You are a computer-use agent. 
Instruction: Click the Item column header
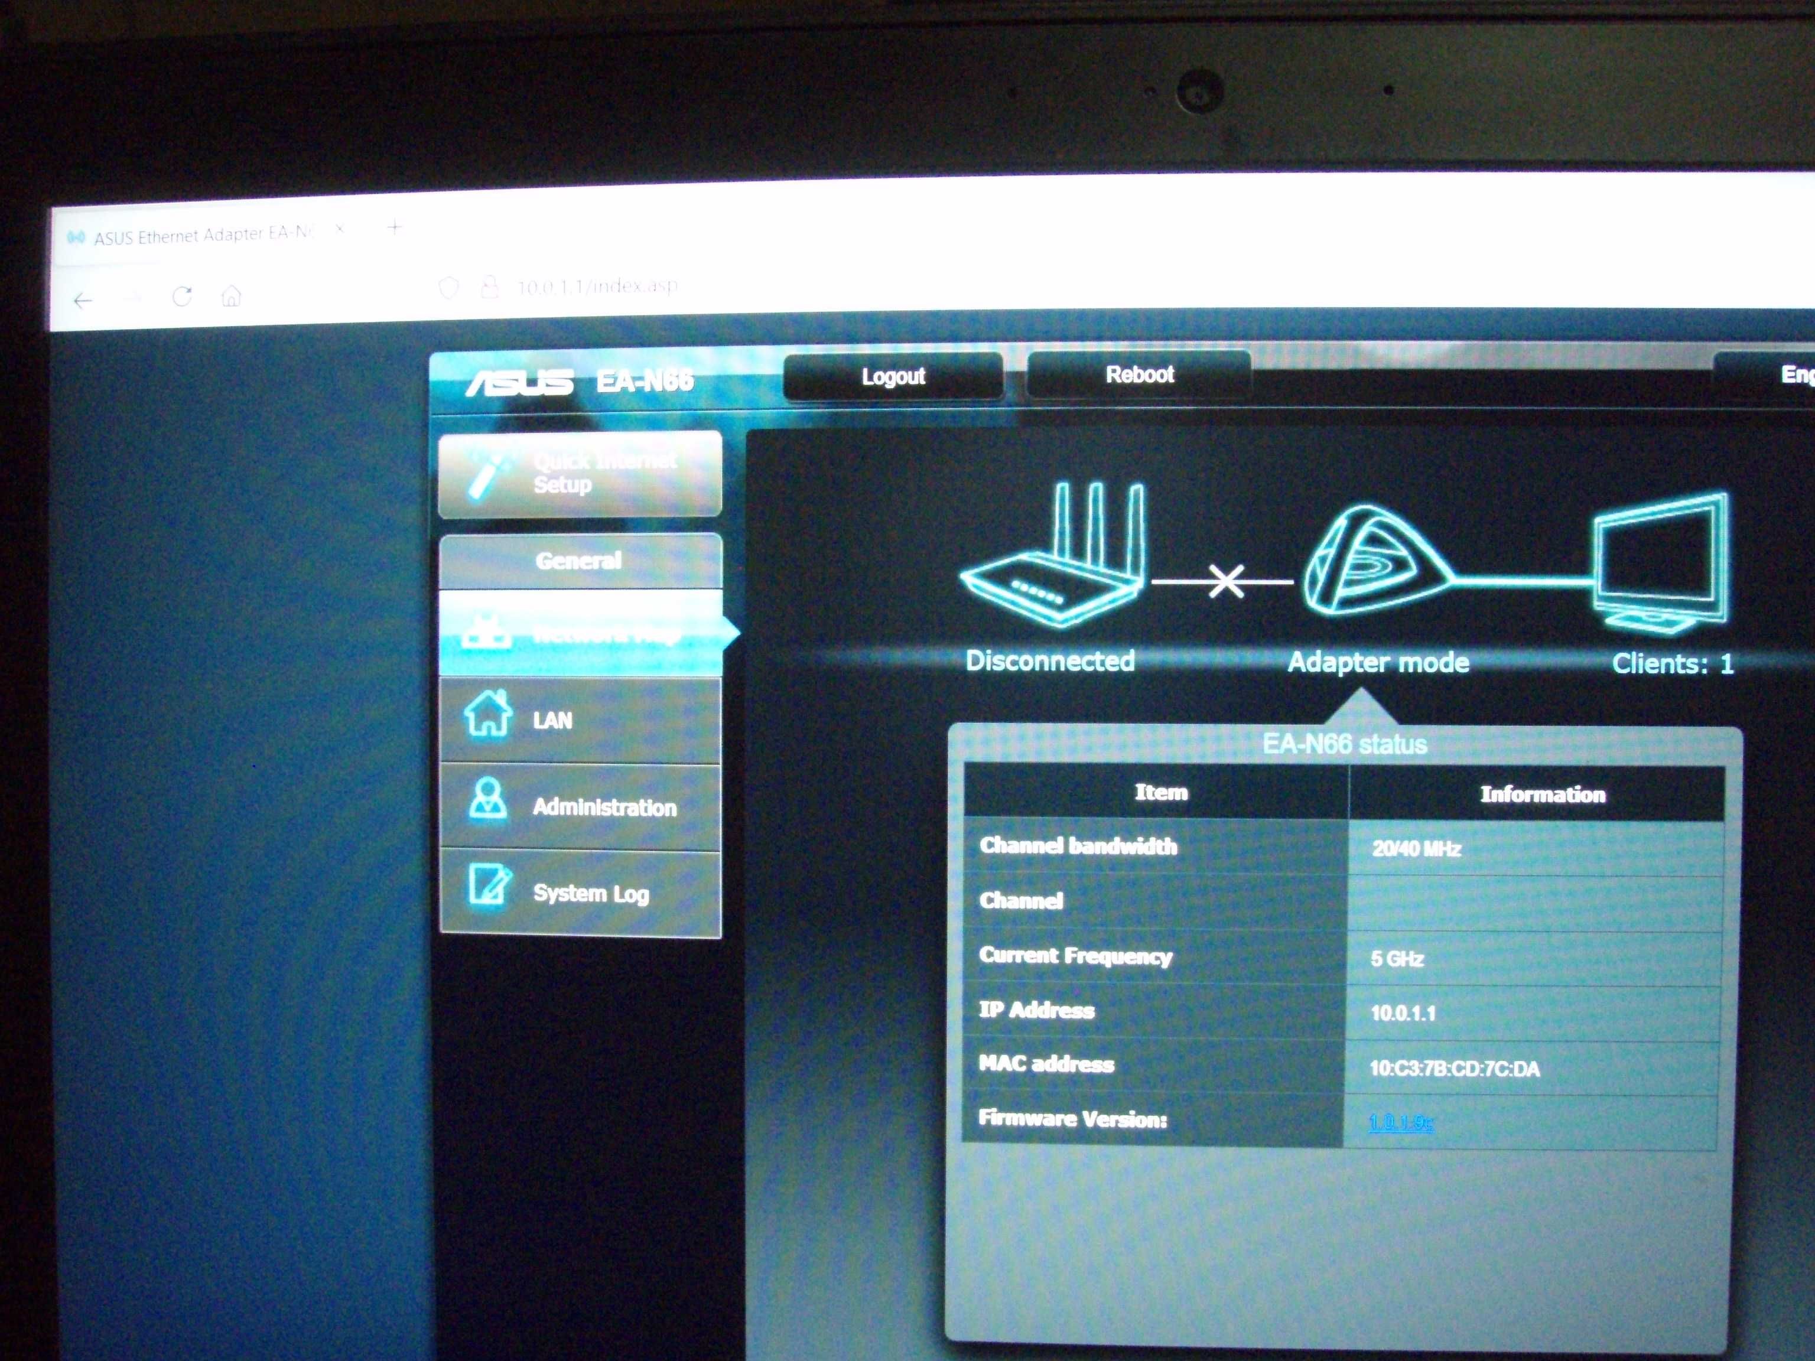pyautogui.click(x=1161, y=792)
